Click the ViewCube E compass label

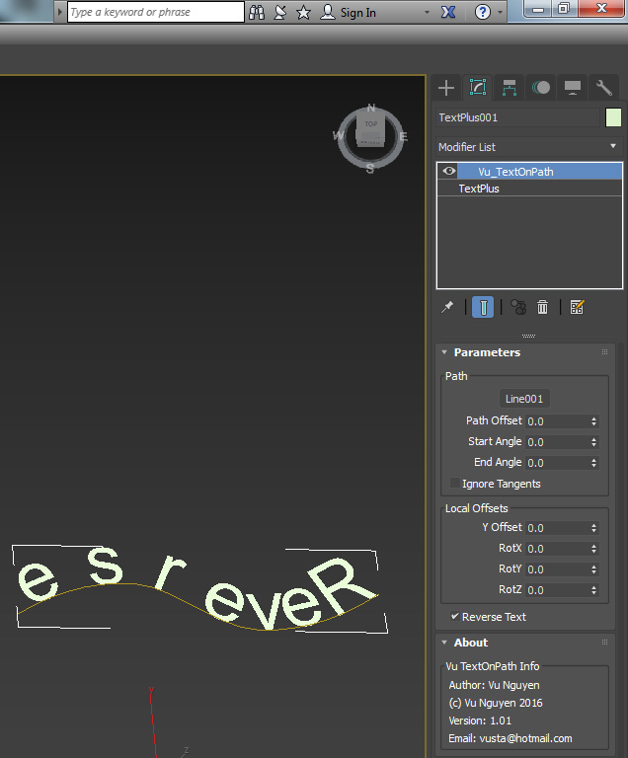click(x=403, y=136)
